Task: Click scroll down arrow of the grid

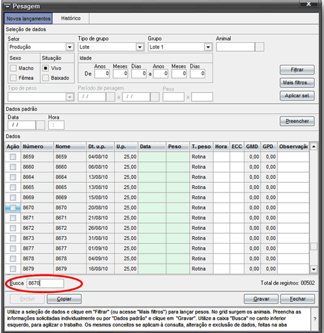Action: point(314,269)
